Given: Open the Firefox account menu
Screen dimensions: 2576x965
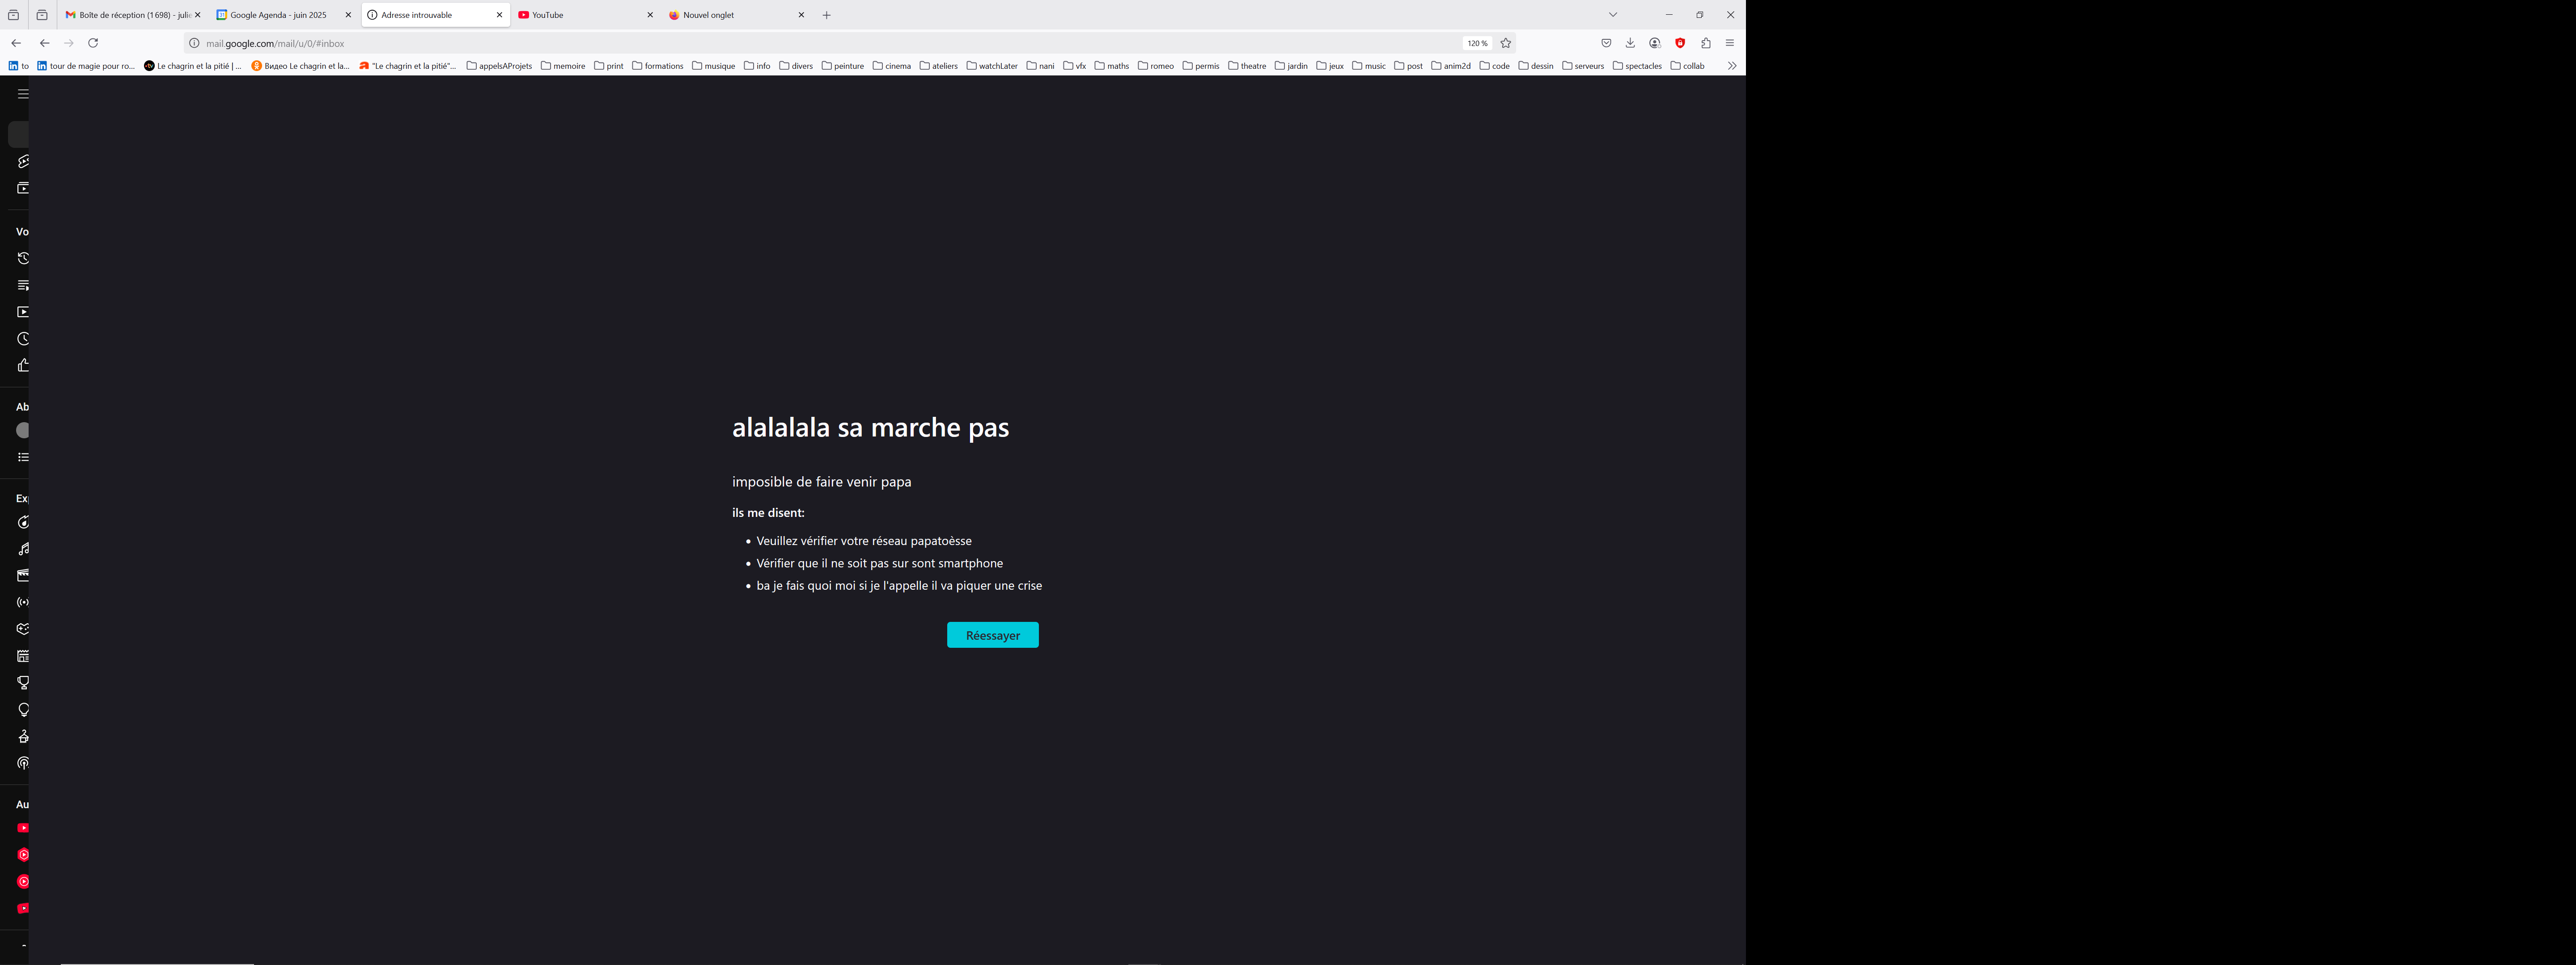Looking at the screenshot, I should tap(1655, 43).
